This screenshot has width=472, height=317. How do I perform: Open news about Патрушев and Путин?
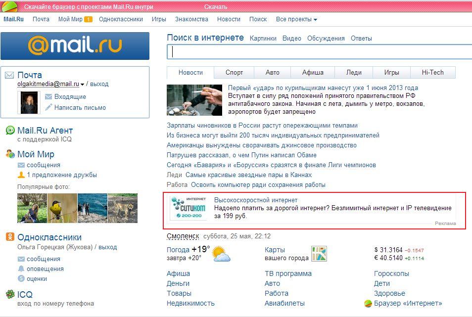(x=241, y=155)
